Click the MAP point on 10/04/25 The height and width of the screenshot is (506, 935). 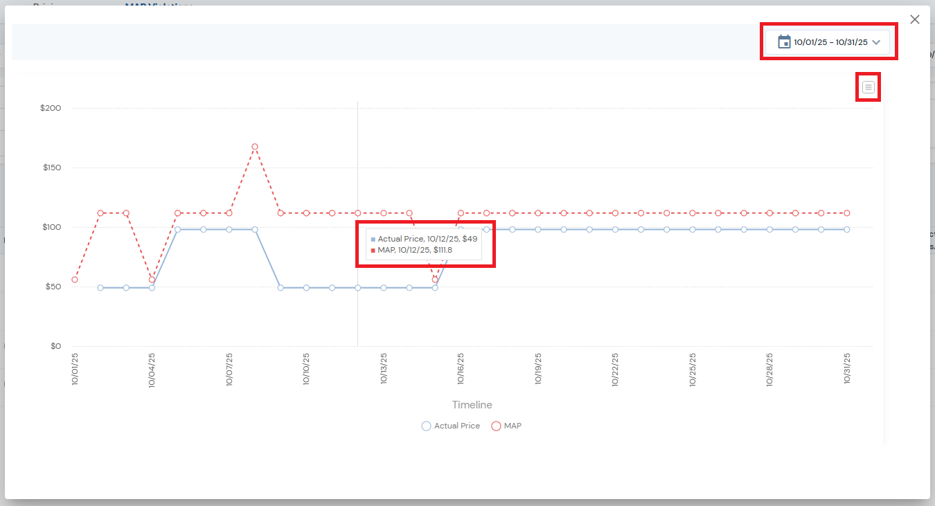[x=152, y=280]
